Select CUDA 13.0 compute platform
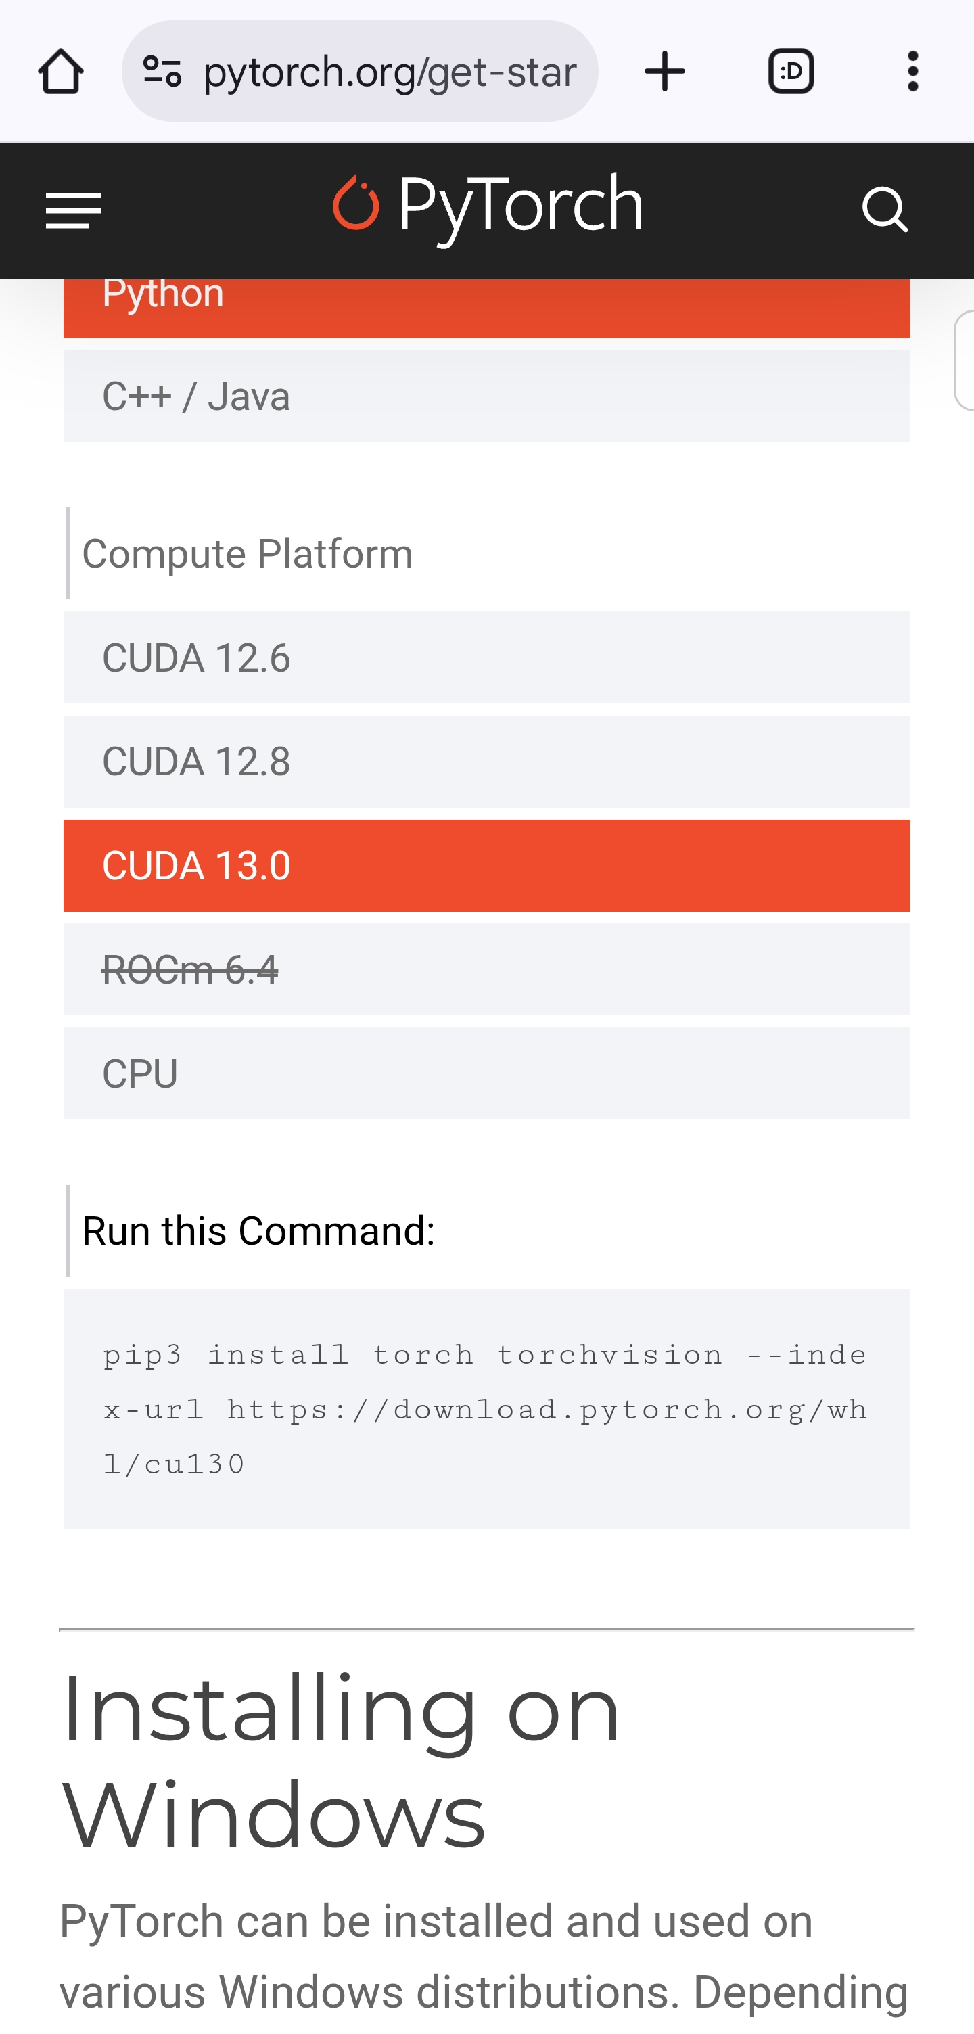The image size is (974, 2034). point(486,865)
